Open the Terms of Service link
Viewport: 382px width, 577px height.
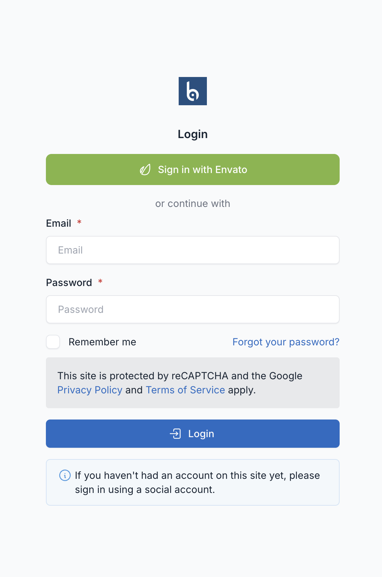185,390
